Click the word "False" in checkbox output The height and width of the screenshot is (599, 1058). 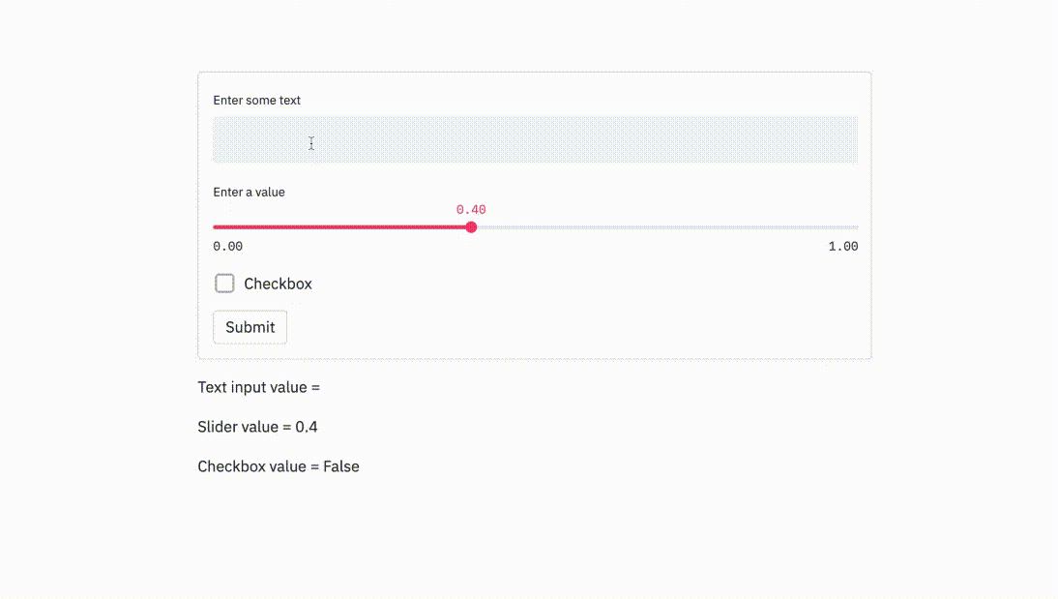341,466
